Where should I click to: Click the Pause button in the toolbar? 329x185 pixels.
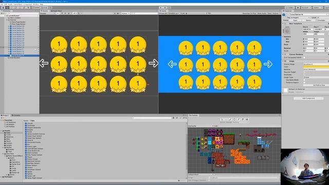(x=165, y=8)
